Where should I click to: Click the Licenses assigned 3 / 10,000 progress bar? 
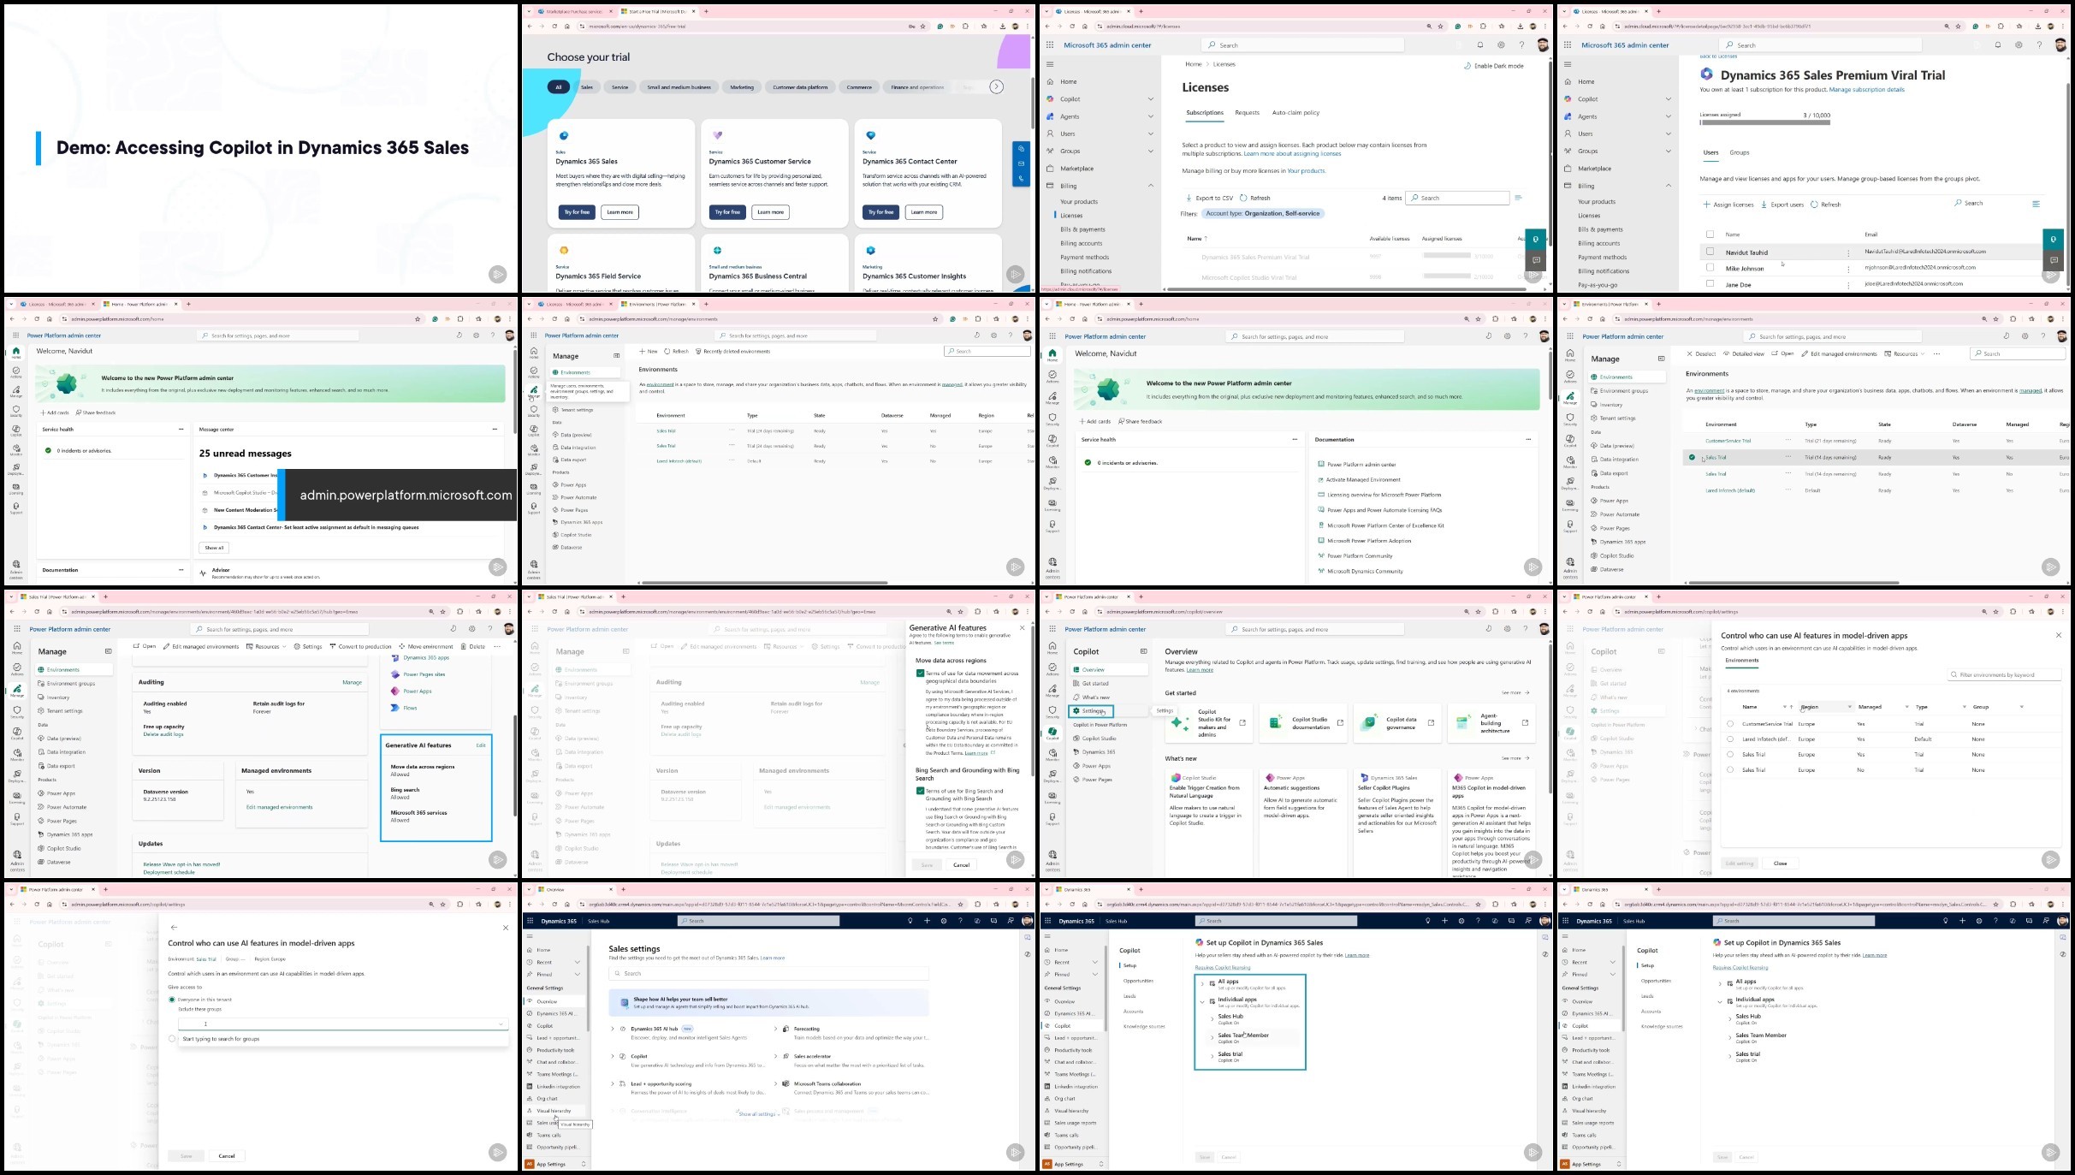click(1764, 123)
